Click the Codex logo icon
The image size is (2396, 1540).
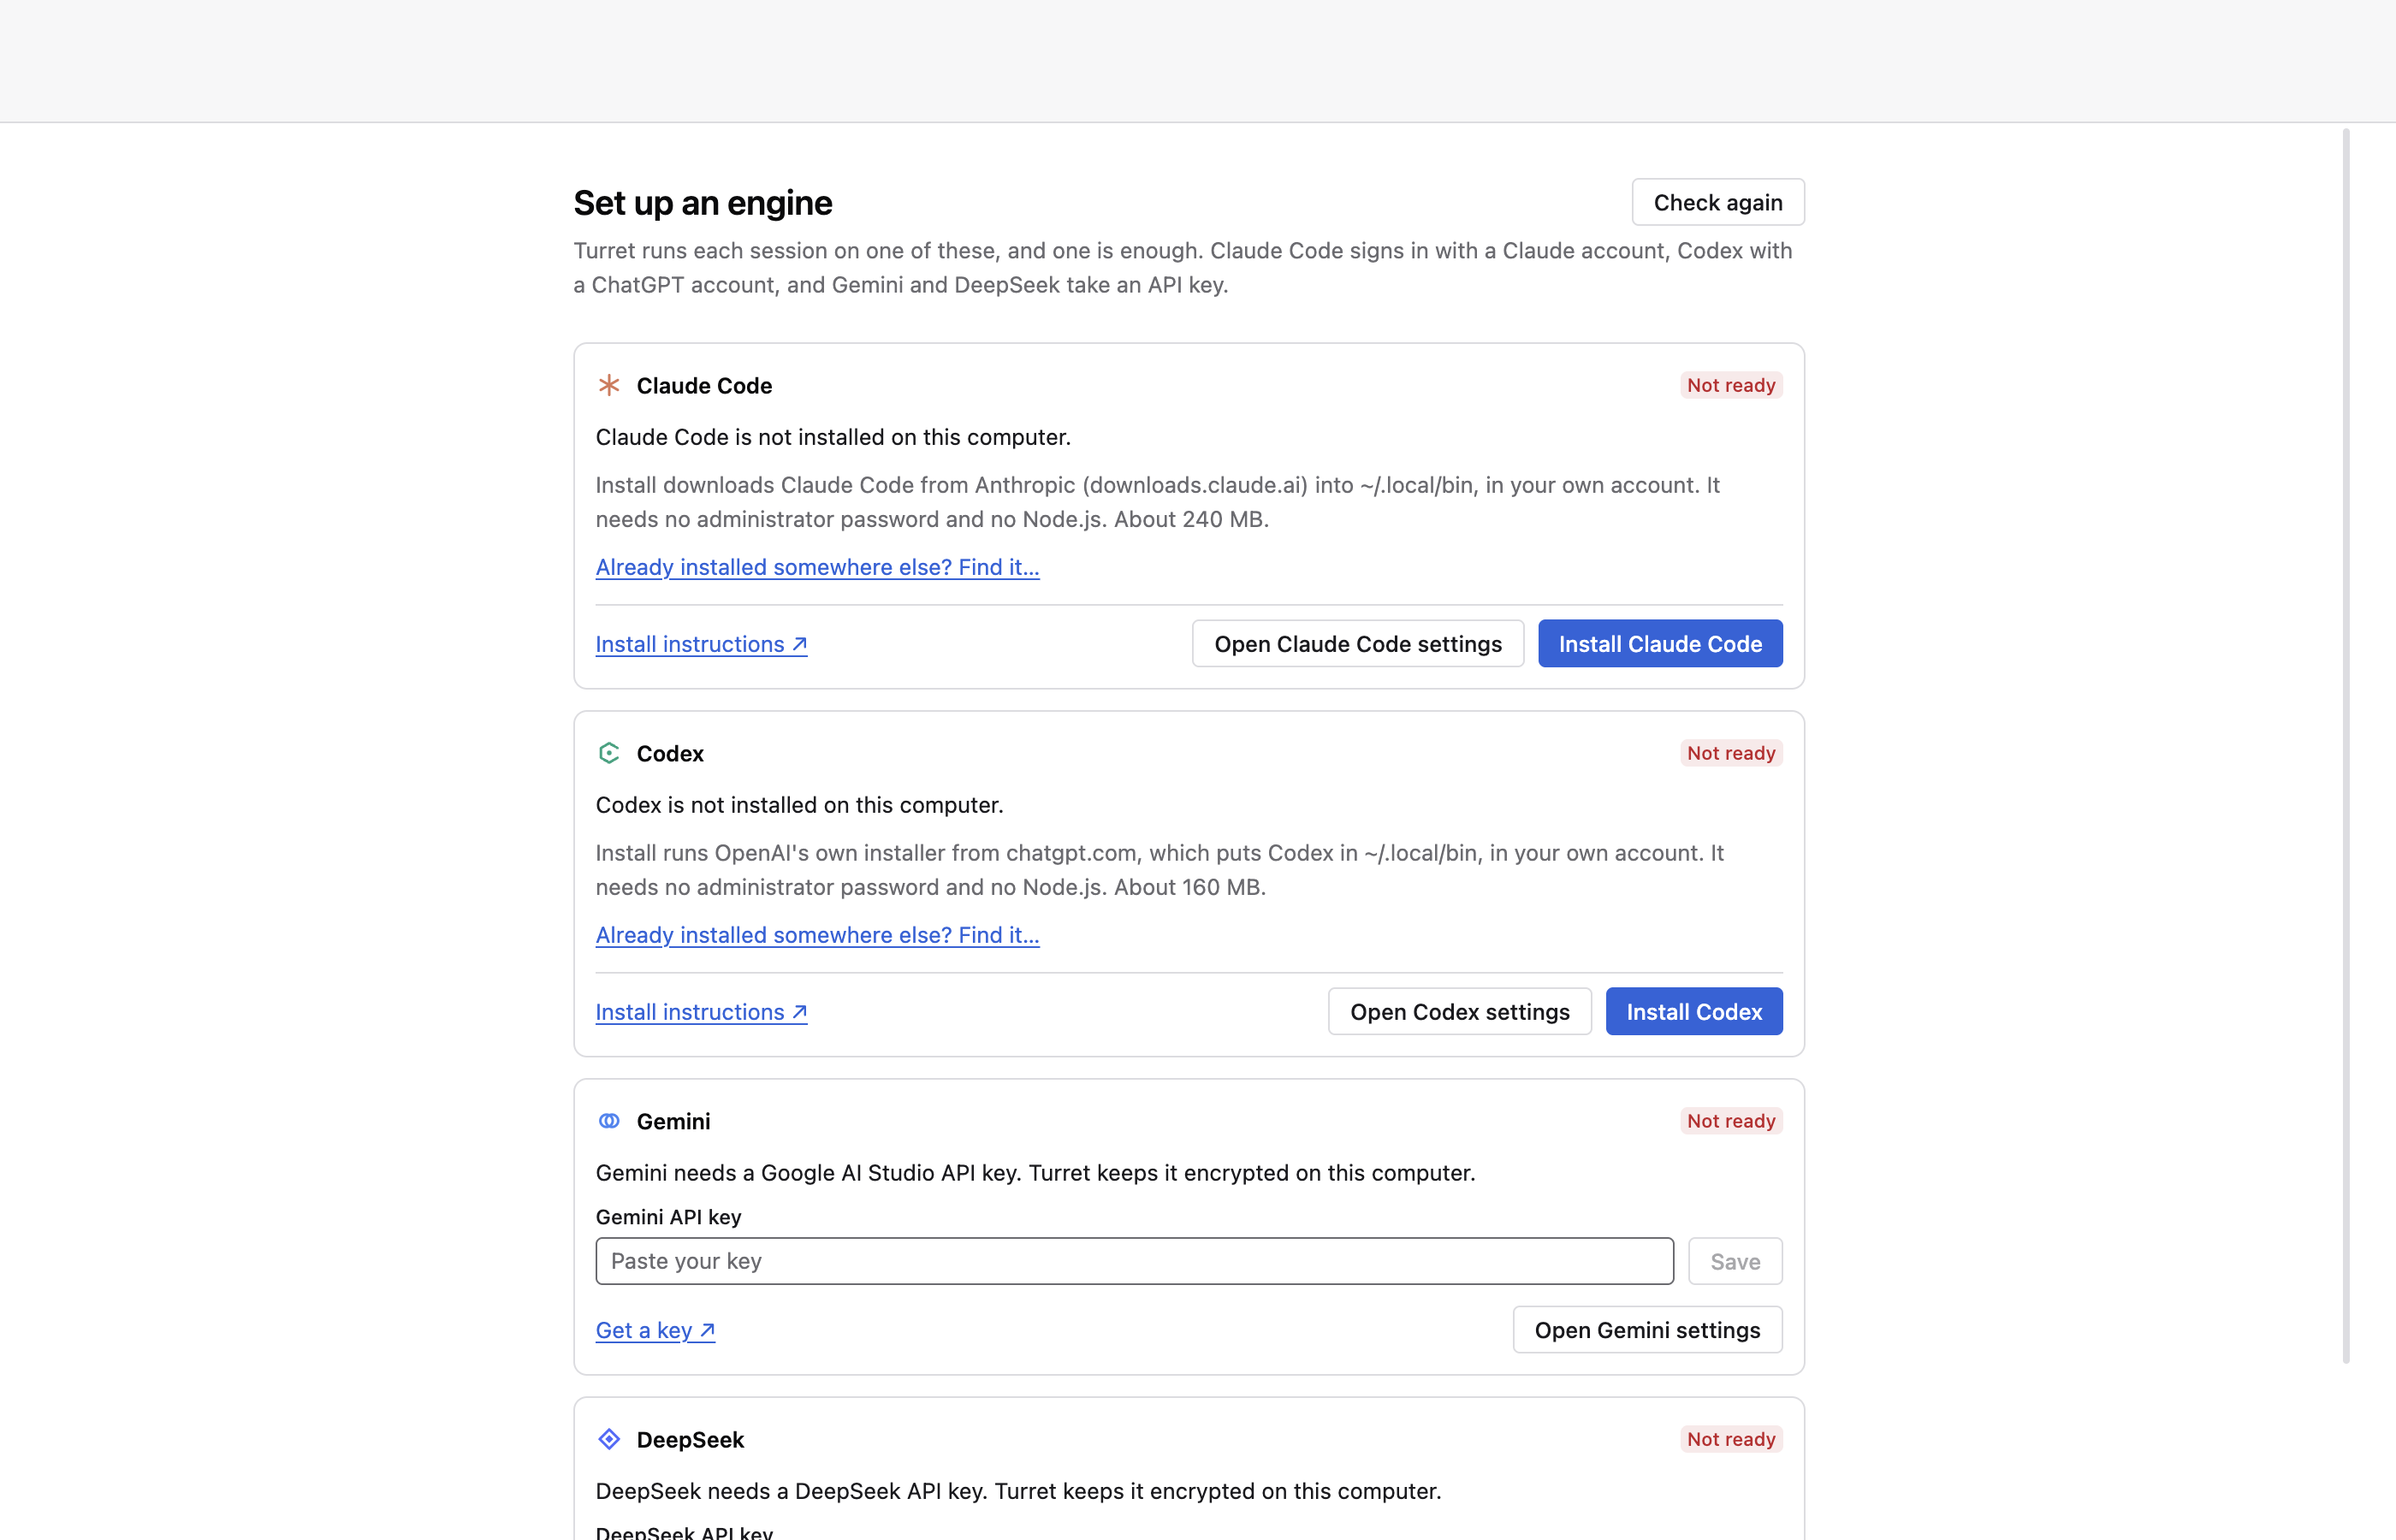[x=609, y=753]
